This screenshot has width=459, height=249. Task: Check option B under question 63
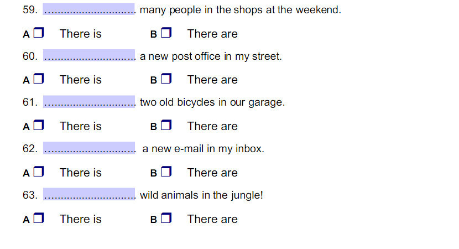pyautogui.click(x=166, y=218)
